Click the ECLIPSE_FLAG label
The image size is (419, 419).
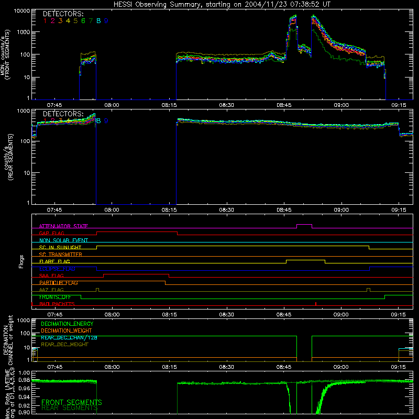pyautogui.click(x=57, y=269)
